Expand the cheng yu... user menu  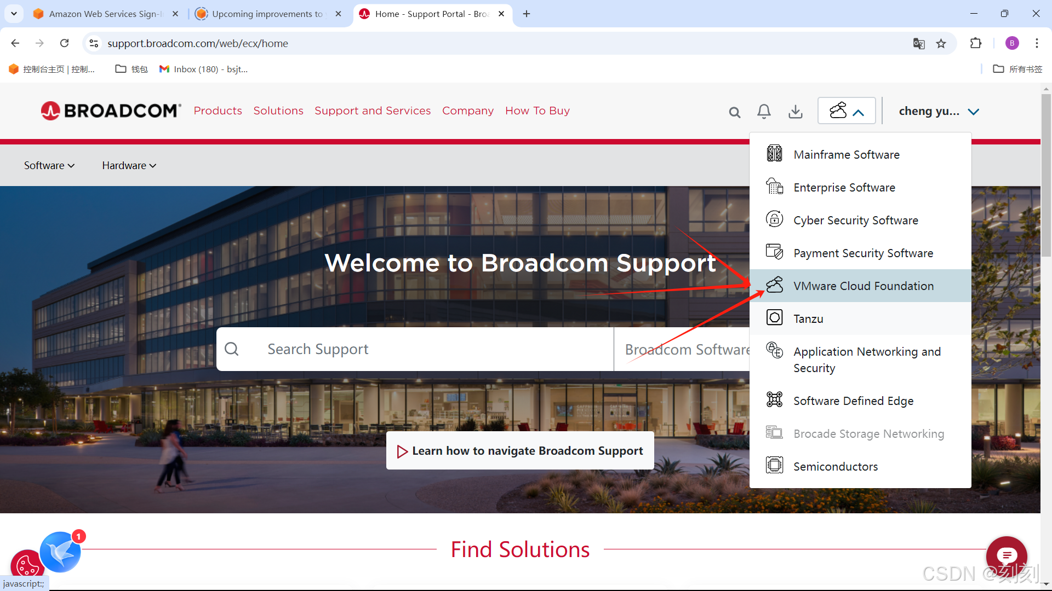[939, 111]
